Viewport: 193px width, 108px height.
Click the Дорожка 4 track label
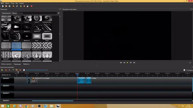(6, 86)
